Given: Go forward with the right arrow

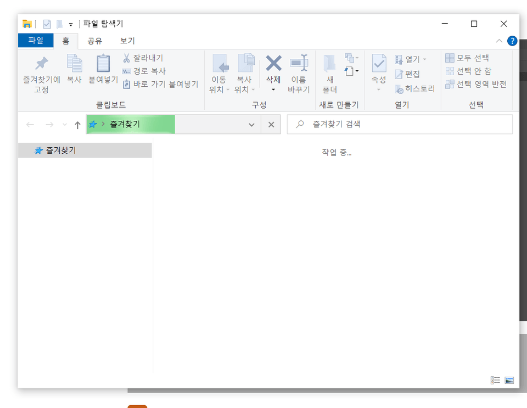Looking at the screenshot, I should (49, 125).
